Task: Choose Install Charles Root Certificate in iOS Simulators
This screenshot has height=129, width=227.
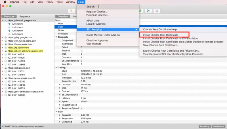Action: tap(171, 39)
